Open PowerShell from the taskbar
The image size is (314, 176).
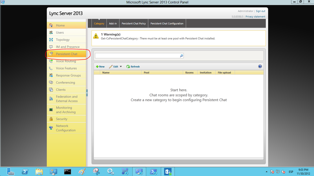(x=26, y=171)
